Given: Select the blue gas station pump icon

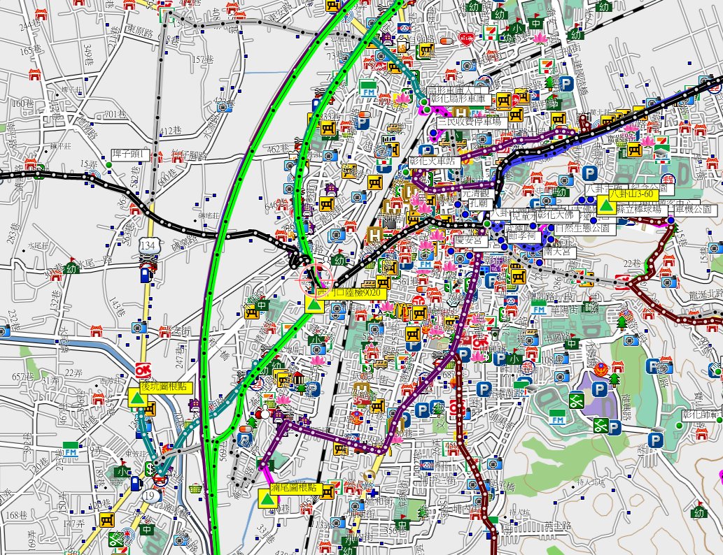Looking at the screenshot, I should point(145,273).
